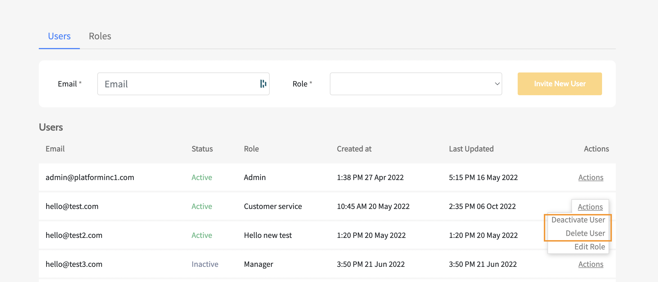
Task: Open Actions for admin@platforminc1.com
Action: [x=591, y=178]
